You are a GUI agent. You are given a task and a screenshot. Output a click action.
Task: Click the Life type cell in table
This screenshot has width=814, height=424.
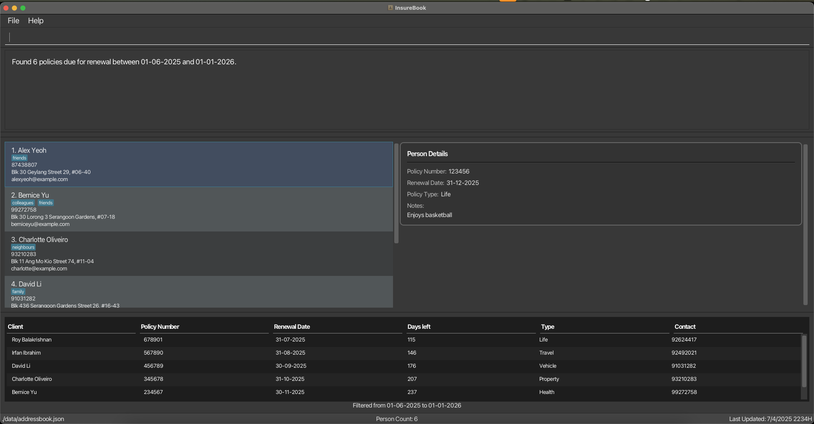[544, 340]
